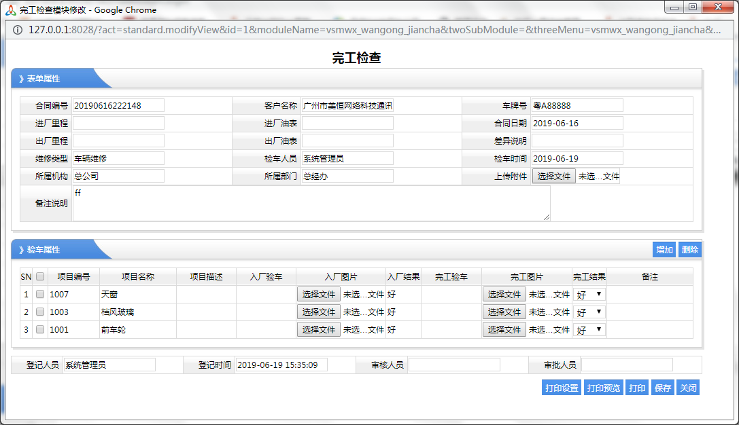Open 完工结果 dropdown for 档风玻璃 row
Image resolution: width=739 pixels, height=425 pixels.
589,312
